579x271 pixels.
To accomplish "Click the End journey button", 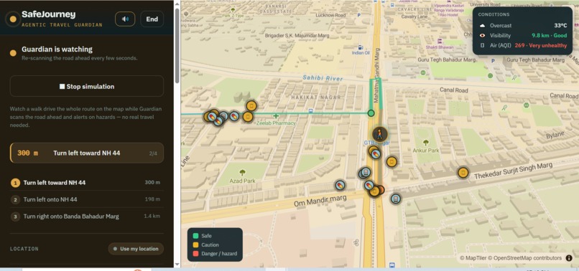I will tap(152, 19).
